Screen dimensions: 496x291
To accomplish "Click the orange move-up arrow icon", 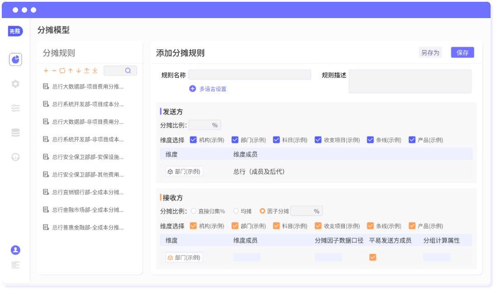I will click(x=70, y=71).
